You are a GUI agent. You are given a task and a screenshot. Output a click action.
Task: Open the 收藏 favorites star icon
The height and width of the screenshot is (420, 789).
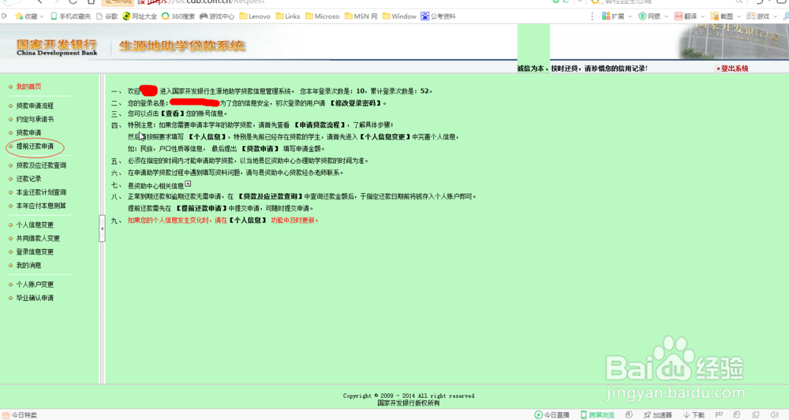tap(19, 16)
